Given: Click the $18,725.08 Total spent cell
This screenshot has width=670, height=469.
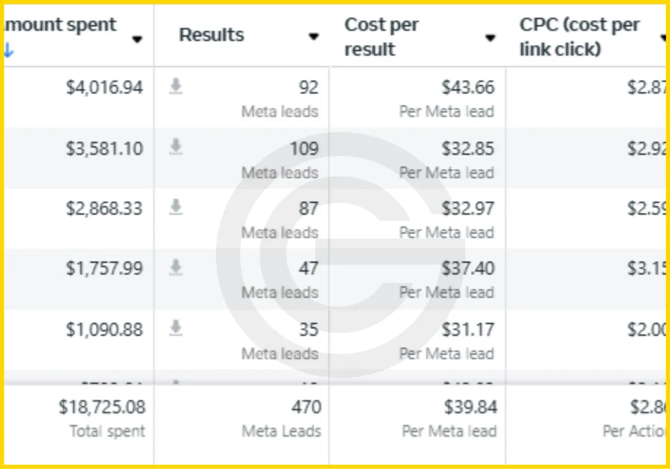Looking at the screenshot, I should (102, 408).
